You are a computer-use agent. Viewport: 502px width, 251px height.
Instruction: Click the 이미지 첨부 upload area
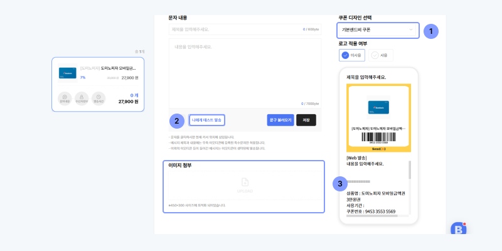pos(245,186)
